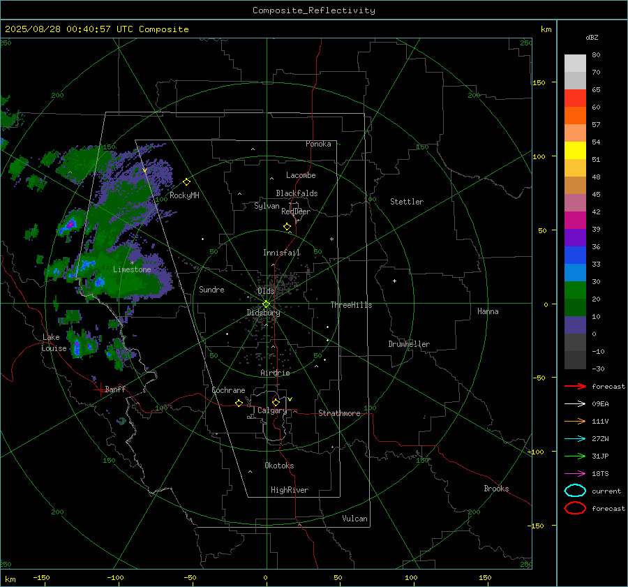This screenshot has height=587, width=628.
Task: Click the Limestone label on the map
Action: point(132,269)
